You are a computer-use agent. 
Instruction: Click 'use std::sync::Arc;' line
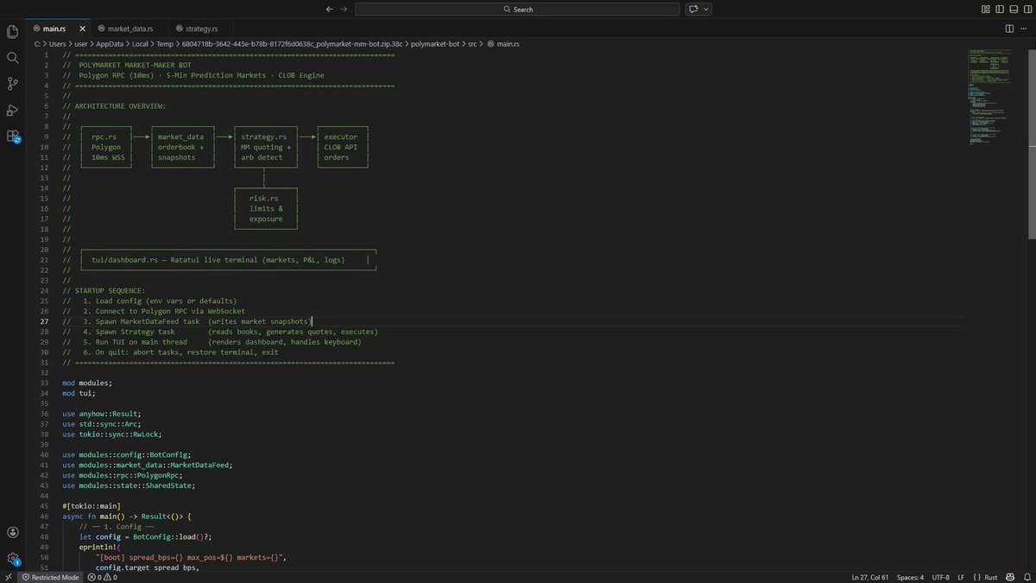tap(102, 423)
